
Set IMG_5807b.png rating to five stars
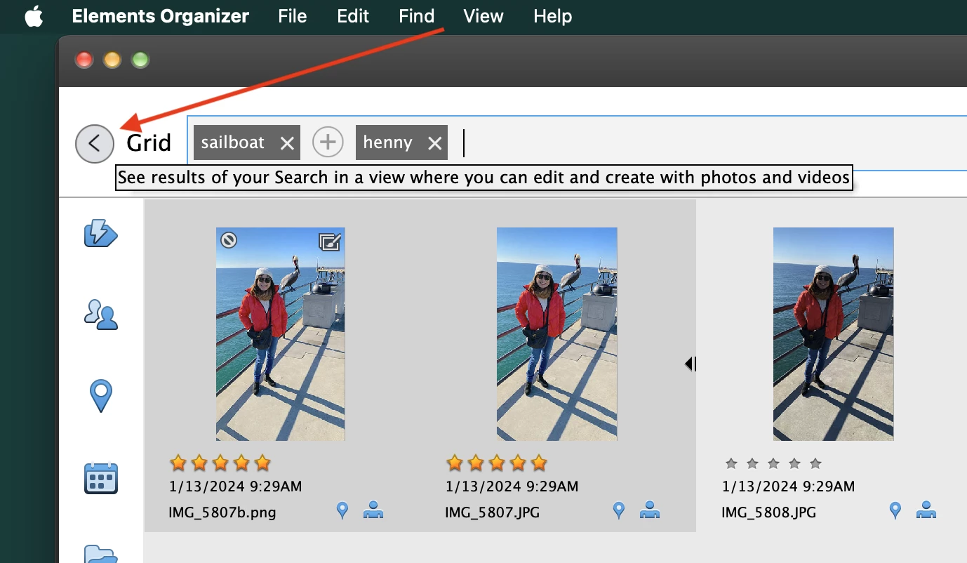click(262, 463)
